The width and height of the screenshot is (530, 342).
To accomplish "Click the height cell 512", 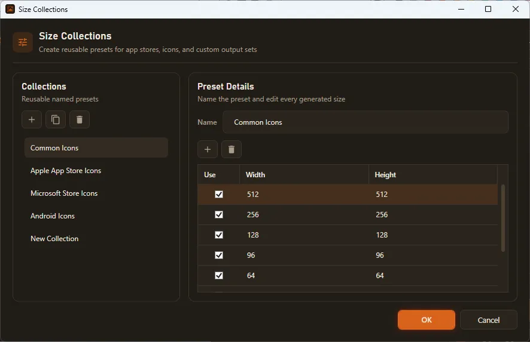I will [433, 194].
